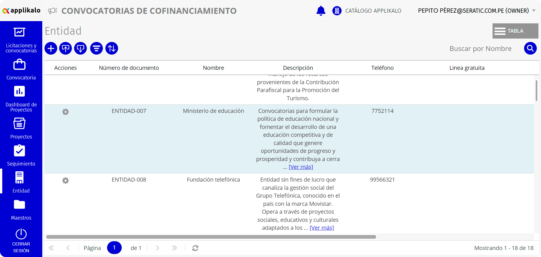
Task: Click the download export button
Action: point(81,48)
